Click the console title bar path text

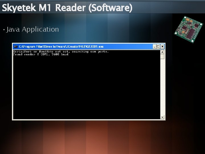[x=61, y=46]
